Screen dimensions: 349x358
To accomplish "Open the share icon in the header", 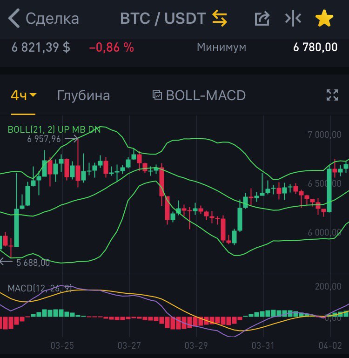I will tap(262, 18).
